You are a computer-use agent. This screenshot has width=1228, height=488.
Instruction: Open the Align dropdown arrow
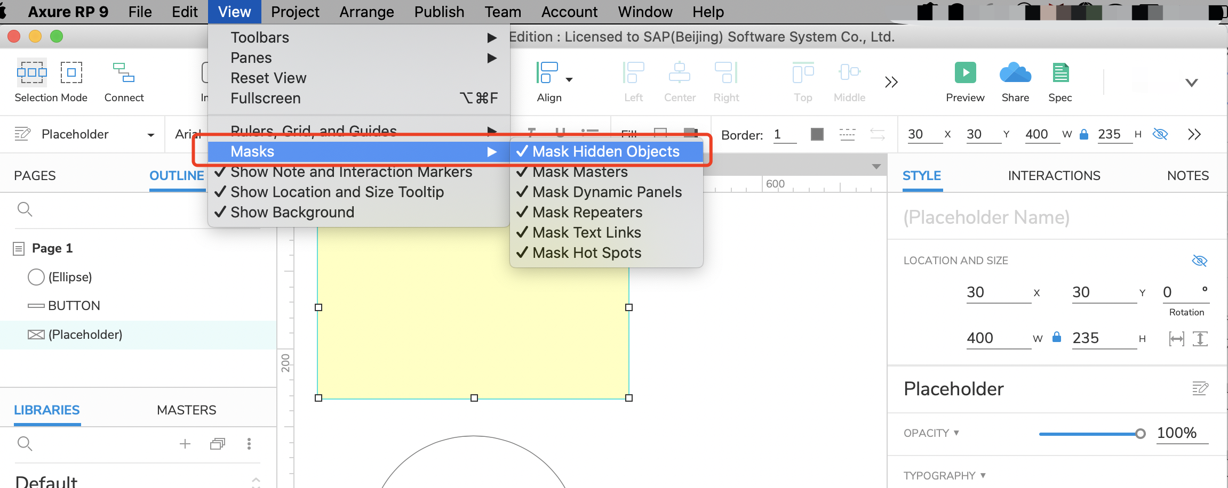pos(569,80)
